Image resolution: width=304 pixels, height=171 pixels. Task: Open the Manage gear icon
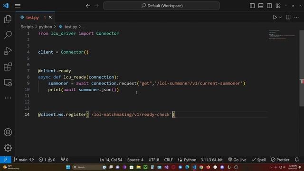(x=8, y=148)
